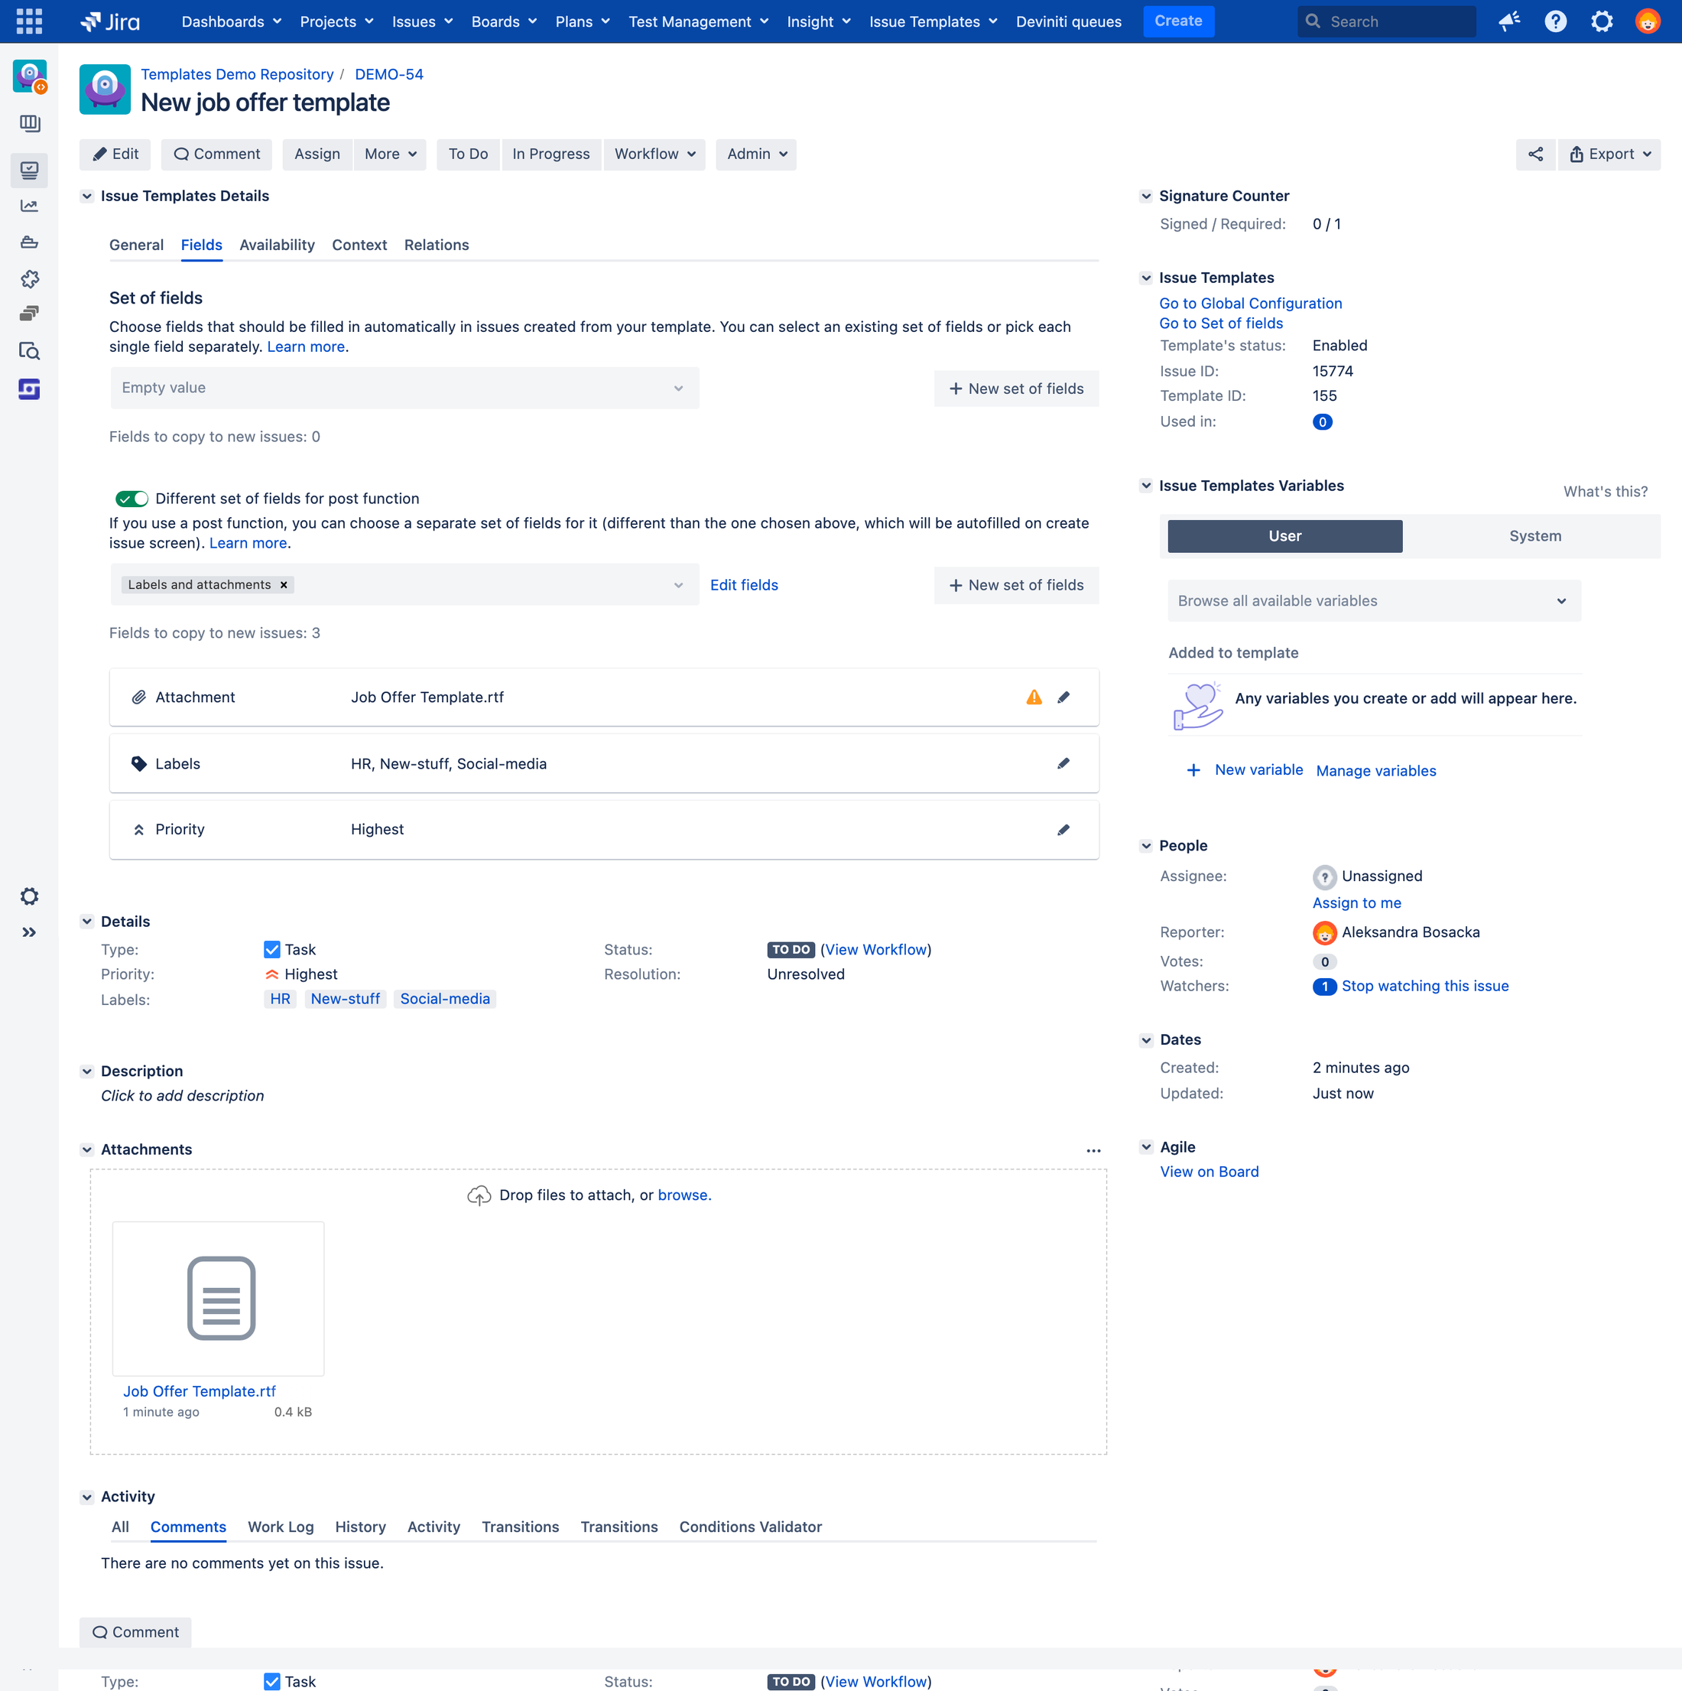
Task: Open the Empty value fields dropdown
Action: click(x=404, y=389)
